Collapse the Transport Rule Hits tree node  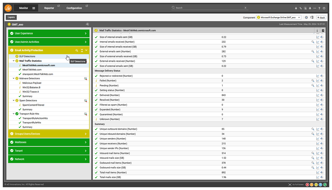point(14,114)
